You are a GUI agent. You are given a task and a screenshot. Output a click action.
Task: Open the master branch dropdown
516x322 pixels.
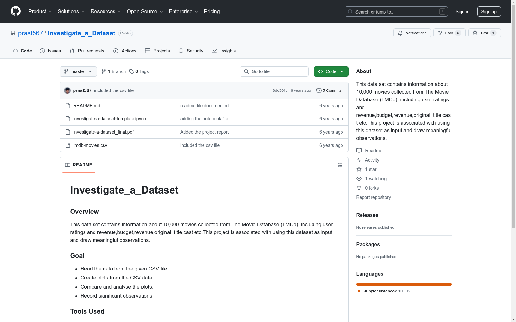tap(78, 71)
